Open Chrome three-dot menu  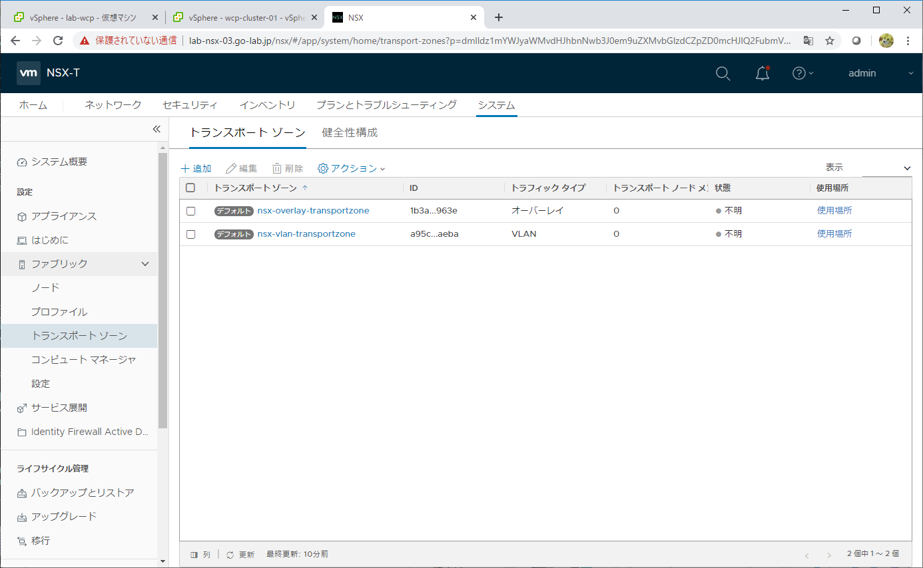(x=908, y=41)
